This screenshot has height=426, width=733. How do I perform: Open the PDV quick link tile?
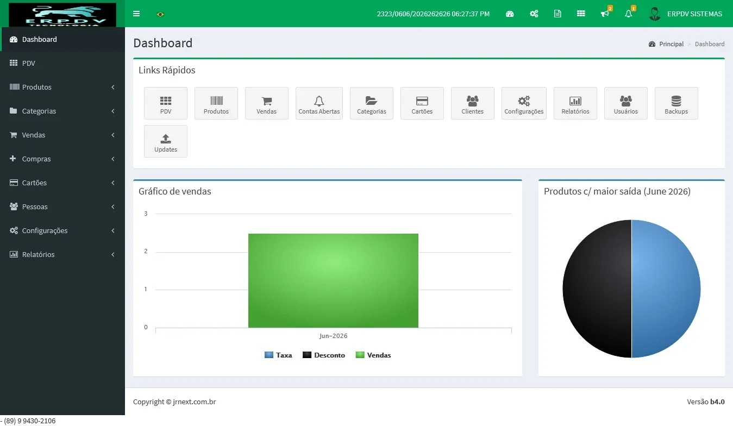coord(166,103)
